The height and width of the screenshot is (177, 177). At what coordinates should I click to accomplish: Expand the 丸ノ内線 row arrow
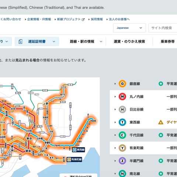point(115,97)
